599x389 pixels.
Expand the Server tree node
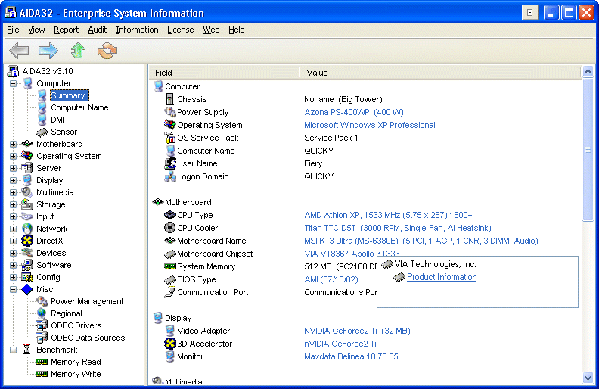13,168
